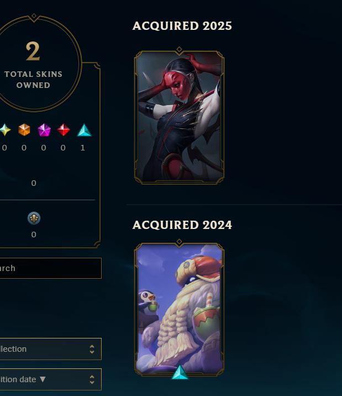Click the Total Skins Owned counter circle
The image size is (342, 396).
click(34, 63)
